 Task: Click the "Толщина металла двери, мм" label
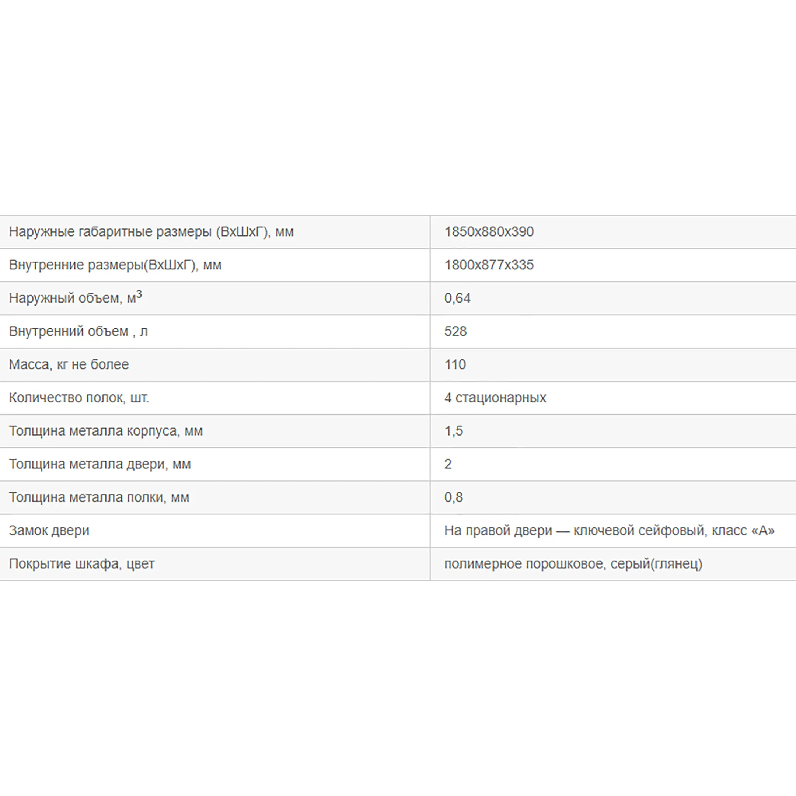(100, 464)
